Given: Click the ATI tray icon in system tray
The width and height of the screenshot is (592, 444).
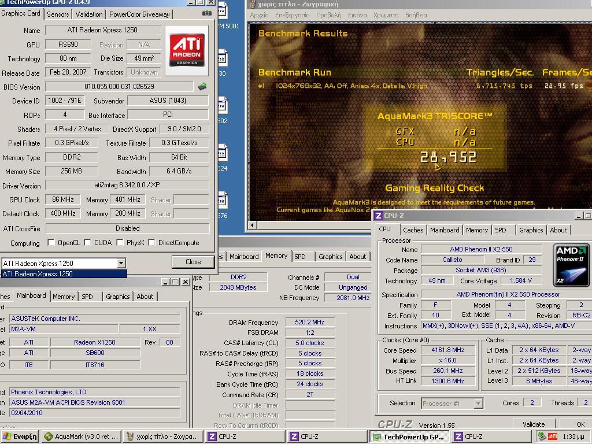Looking at the screenshot, I should pyautogui.click(x=552, y=436).
